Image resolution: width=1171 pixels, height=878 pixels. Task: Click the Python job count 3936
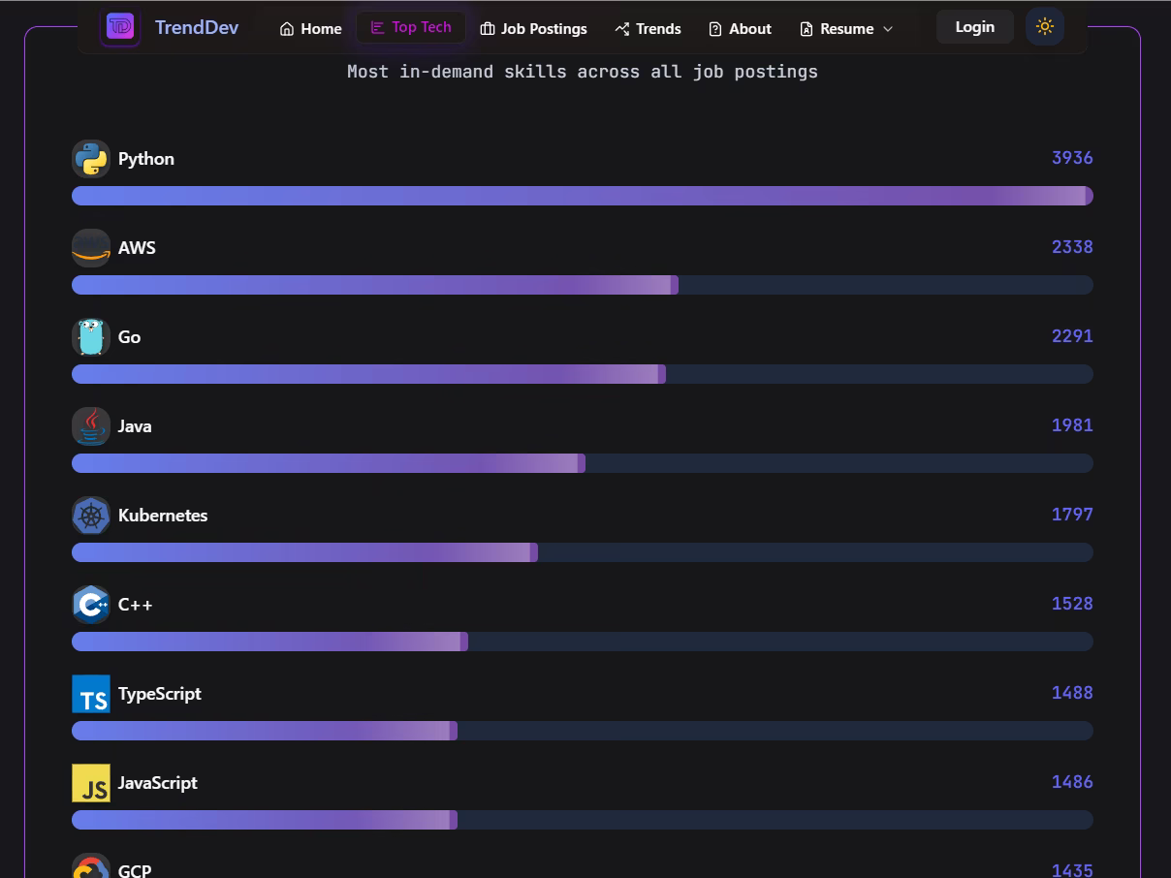(x=1072, y=158)
